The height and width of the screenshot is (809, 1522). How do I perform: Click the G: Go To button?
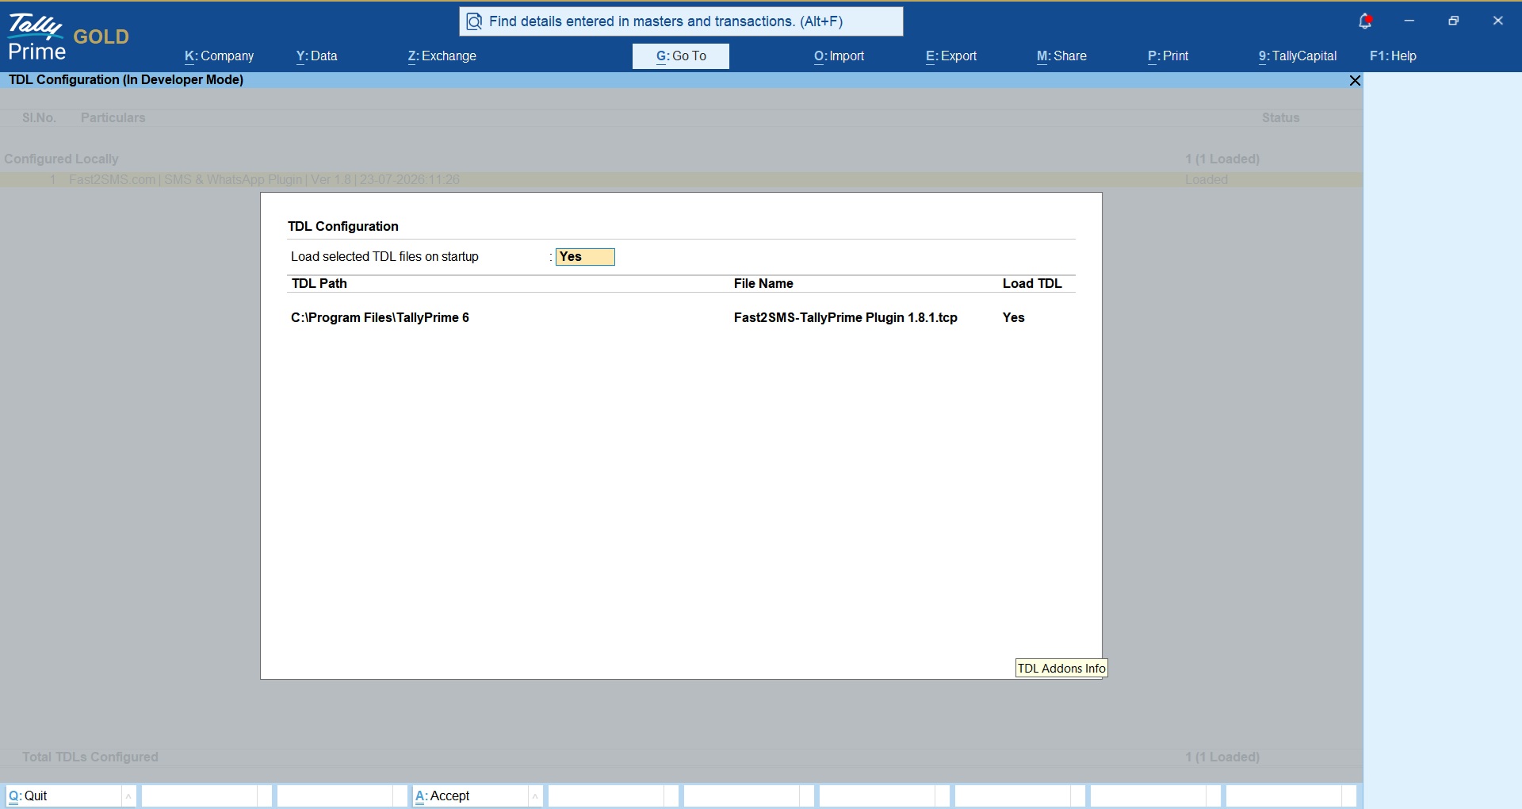[681, 56]
